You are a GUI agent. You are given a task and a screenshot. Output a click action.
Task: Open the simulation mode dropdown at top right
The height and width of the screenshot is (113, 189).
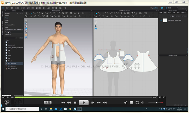click(172, 8)
